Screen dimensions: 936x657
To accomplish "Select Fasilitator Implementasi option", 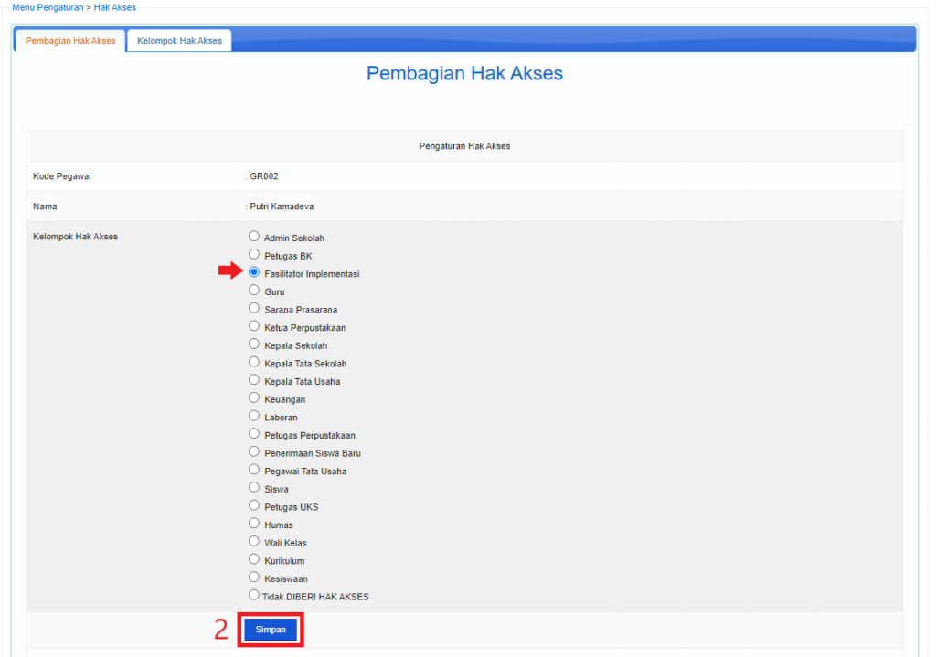I will [253, 272].
